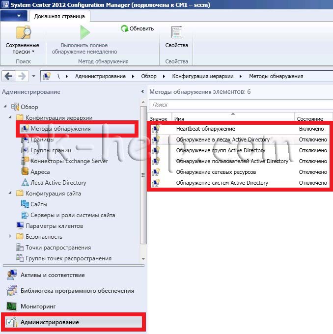This screenshot has height=334, width=333.
Task: Open the navigation history dropdown arrow
Action: [34, 76]
